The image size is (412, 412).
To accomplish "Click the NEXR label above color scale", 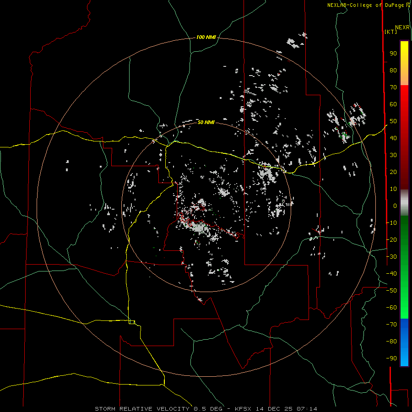I will pos(402,27).
